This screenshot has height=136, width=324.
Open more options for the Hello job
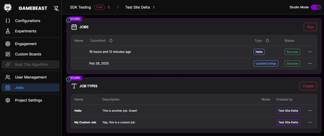[310, 52]
